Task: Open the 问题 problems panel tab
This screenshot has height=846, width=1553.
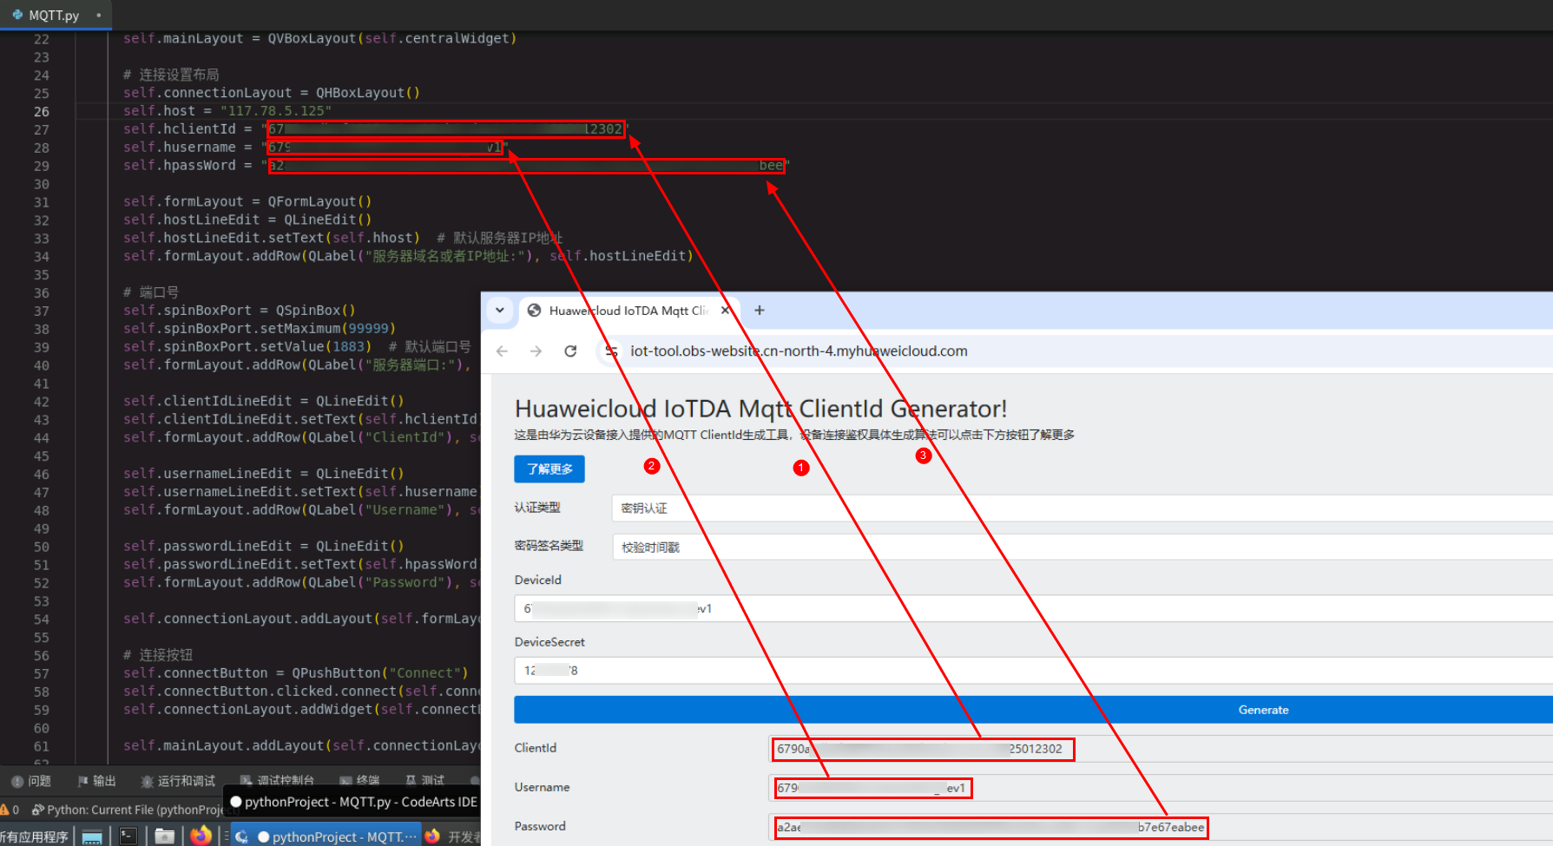Action: [x=31, y=781]
